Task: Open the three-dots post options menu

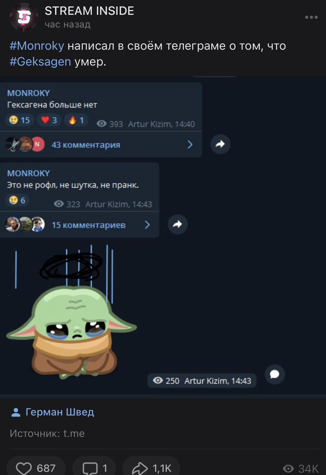Action: tap(311, 17)
